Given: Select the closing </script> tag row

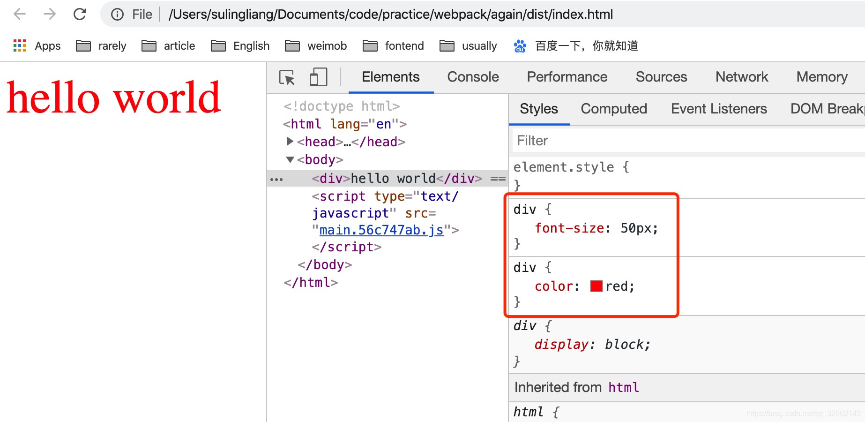Looking at the screenshot, I should click(347, 247).
